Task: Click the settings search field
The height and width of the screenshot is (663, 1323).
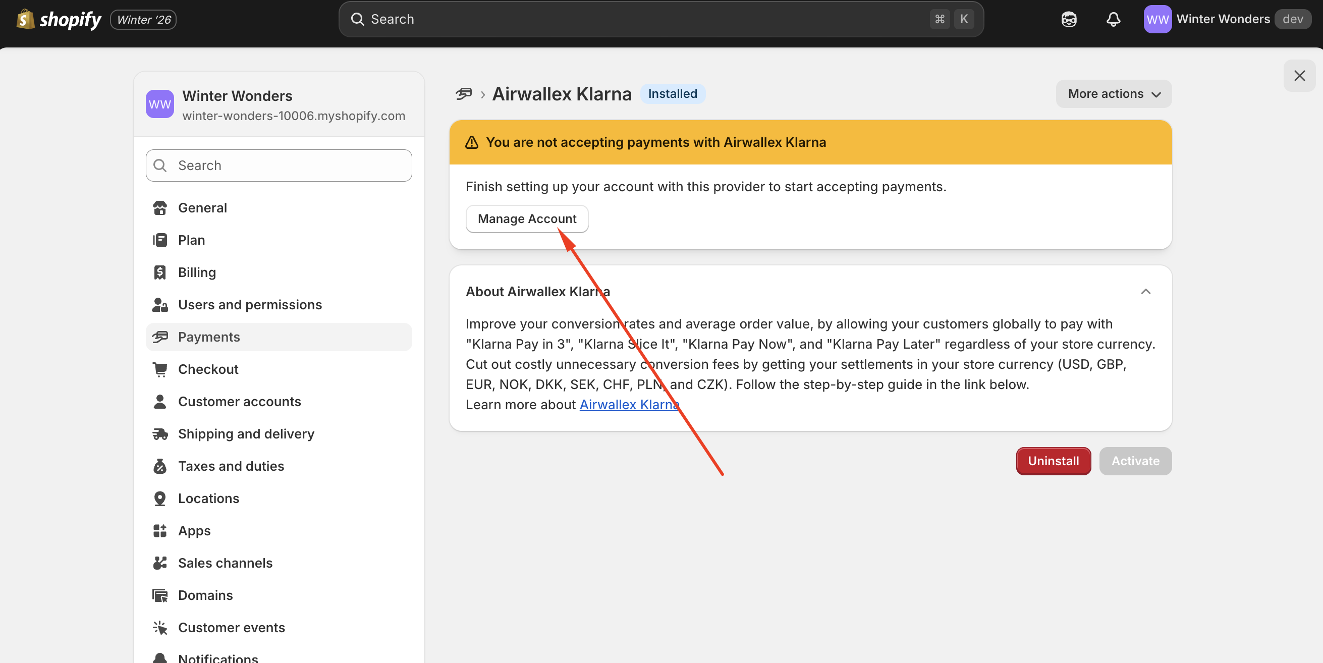Action: click(279, 165)
